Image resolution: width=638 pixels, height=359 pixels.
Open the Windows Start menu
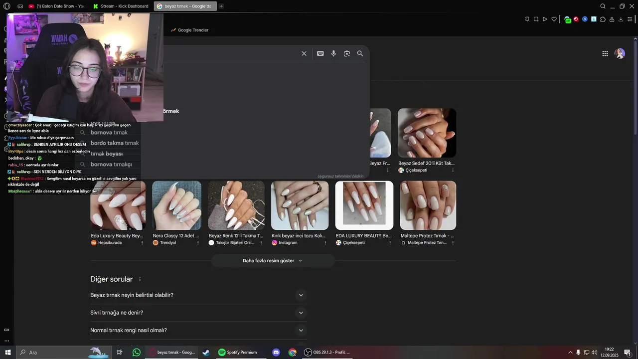(7, 353)
